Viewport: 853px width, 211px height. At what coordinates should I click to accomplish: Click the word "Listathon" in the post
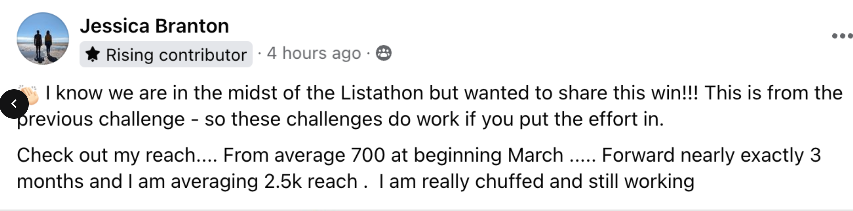pos(381,93)
